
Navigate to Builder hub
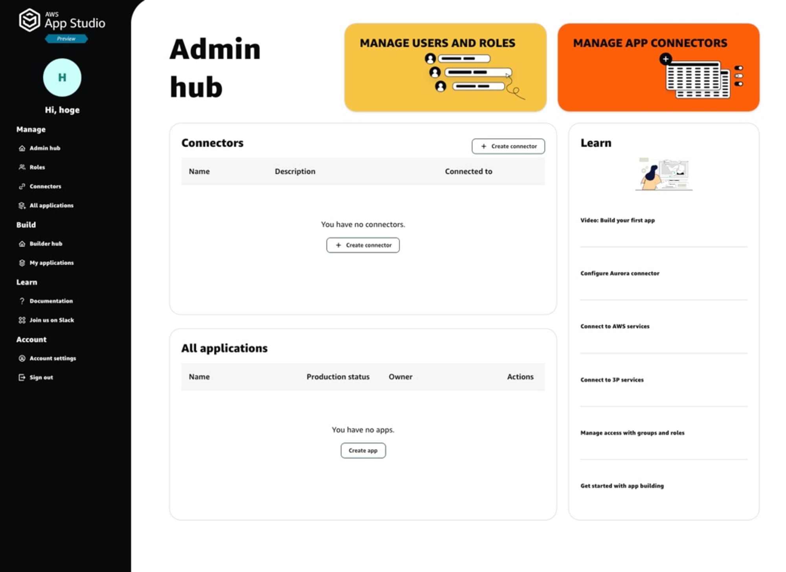pyautogui.click(x=46, y=243)
